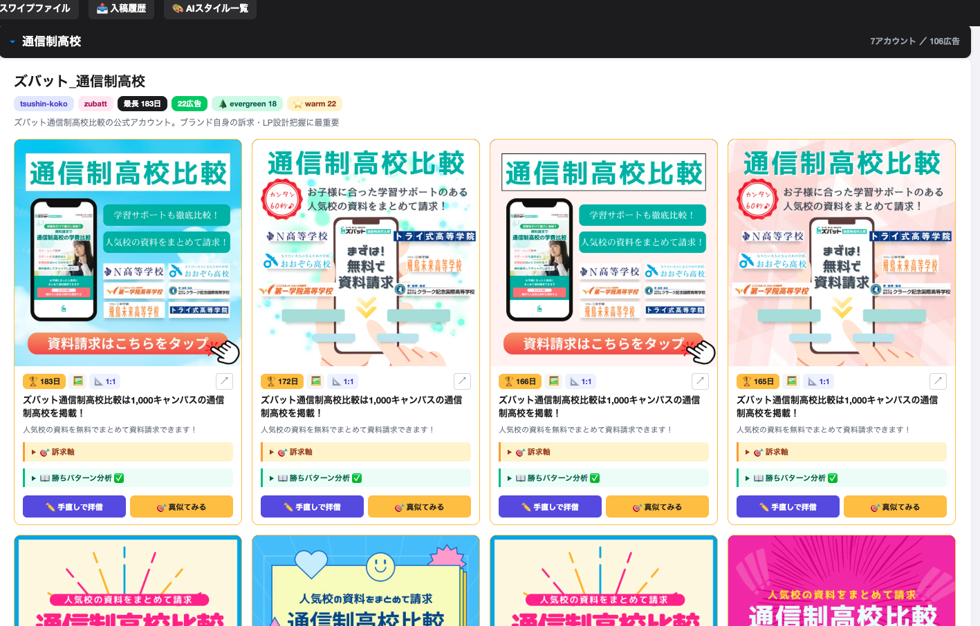
Task: Click the image type icon on 166日 card
Action: pos(554,381)
